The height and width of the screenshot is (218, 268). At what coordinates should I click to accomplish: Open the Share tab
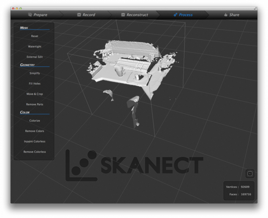coord(232,15)
